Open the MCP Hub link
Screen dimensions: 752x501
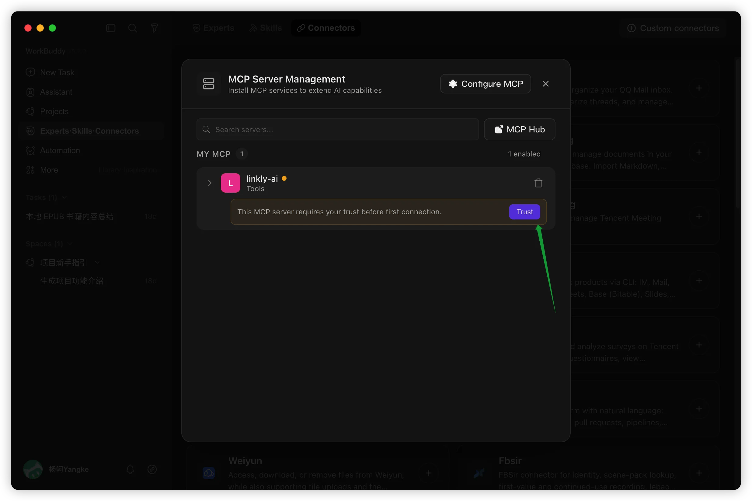(520, 129)
